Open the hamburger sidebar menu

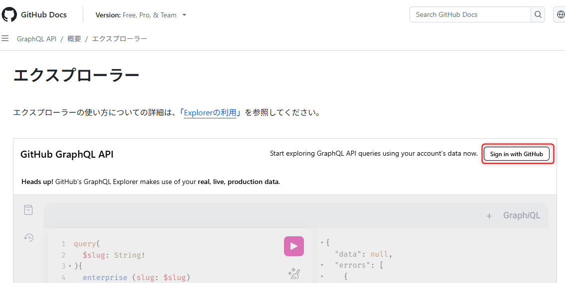coord(5,38)
